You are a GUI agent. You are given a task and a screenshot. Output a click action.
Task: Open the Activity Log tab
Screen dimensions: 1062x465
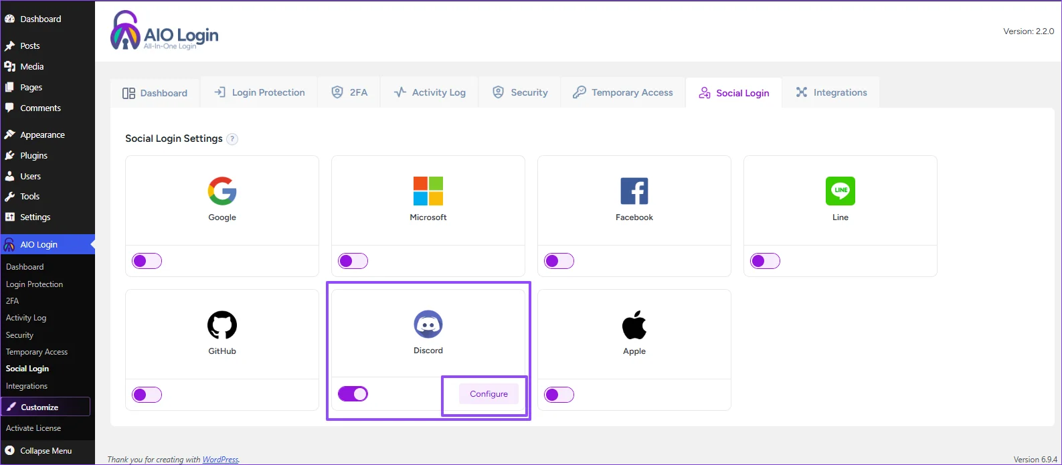point(430,92)
